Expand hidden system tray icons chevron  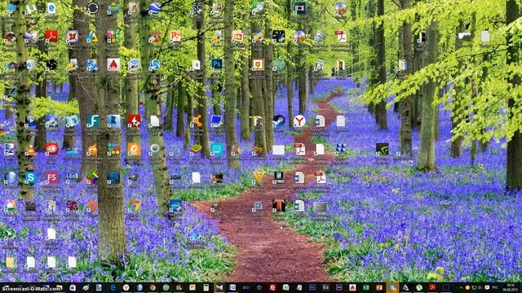point(461,287)
